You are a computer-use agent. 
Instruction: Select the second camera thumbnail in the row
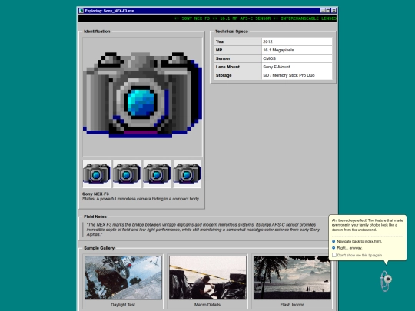tap(127, 174)
